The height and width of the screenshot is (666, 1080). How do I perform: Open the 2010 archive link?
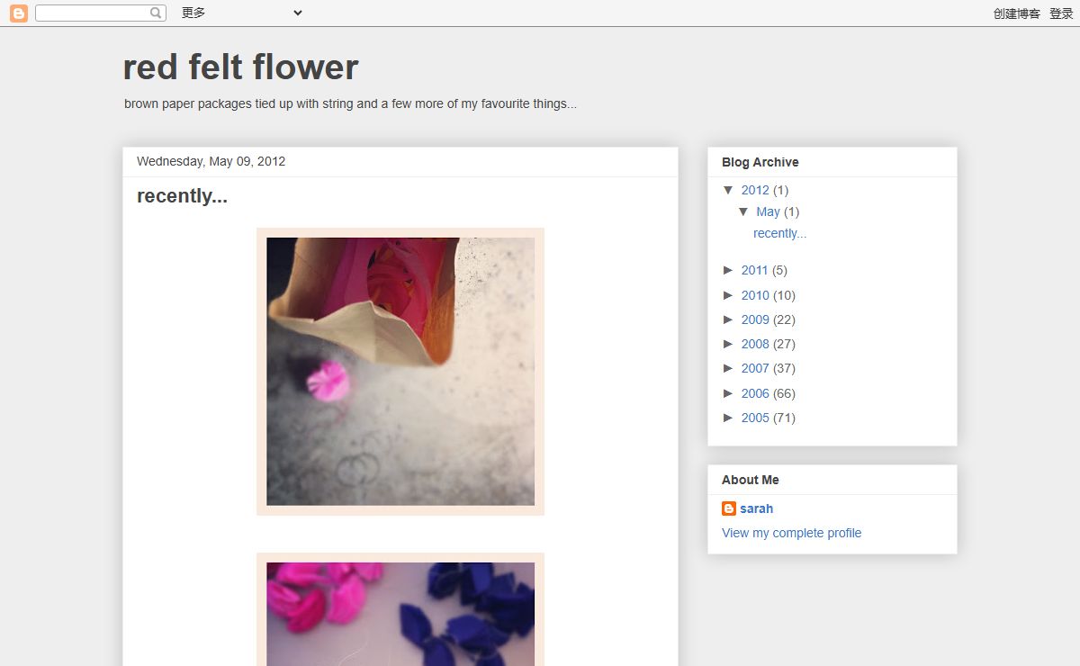(x=755, y=295)
